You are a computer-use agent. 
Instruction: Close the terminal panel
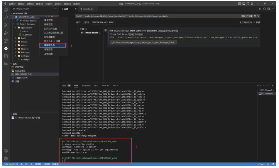coord(272,86)
